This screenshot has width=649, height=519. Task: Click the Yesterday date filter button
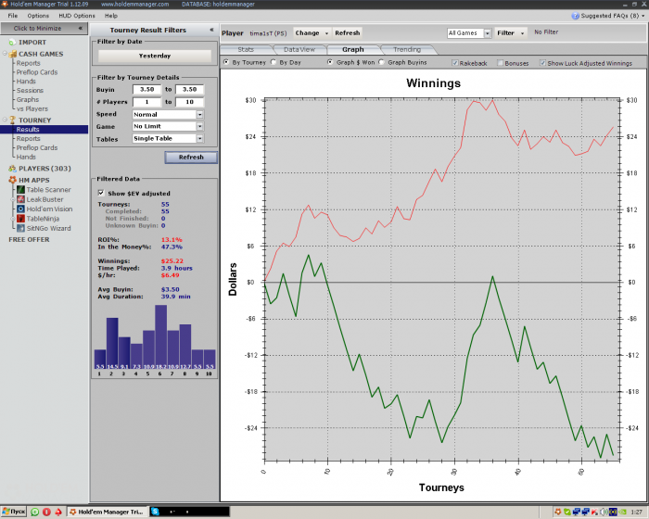[x=154, y=56]
